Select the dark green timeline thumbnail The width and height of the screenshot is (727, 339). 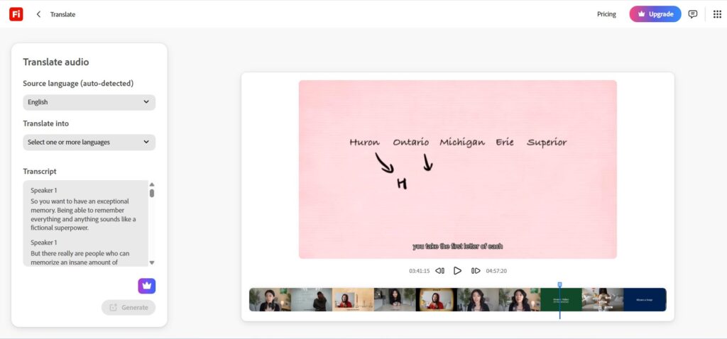561,299
